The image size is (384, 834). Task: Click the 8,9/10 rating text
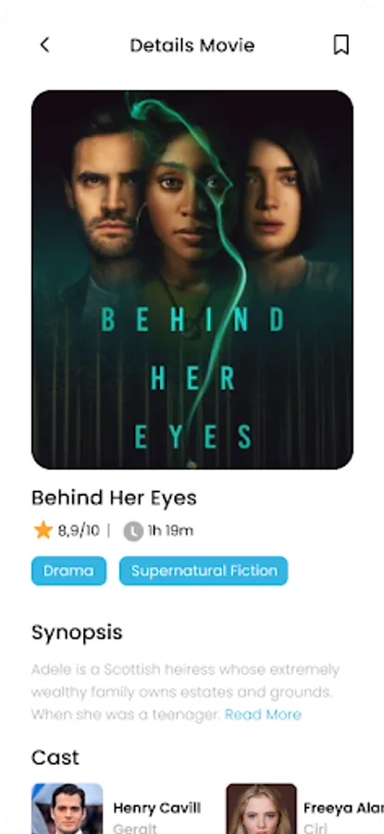79,530
